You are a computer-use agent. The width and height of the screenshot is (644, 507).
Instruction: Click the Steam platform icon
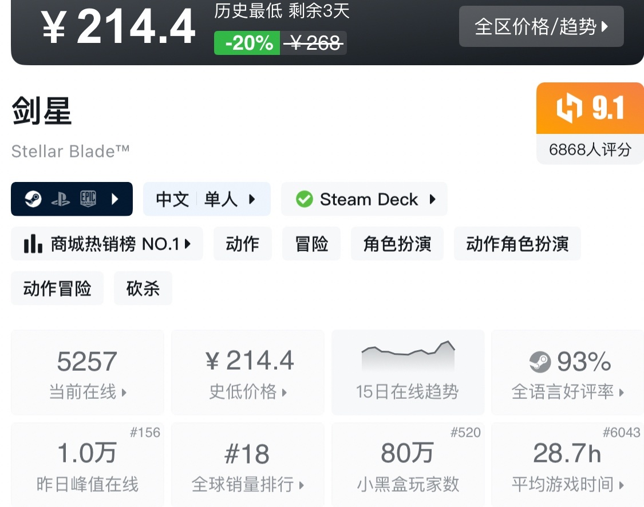point(33,199)
